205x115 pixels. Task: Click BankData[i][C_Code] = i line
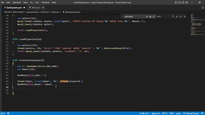pyautogui.click(x=32, y=75)
